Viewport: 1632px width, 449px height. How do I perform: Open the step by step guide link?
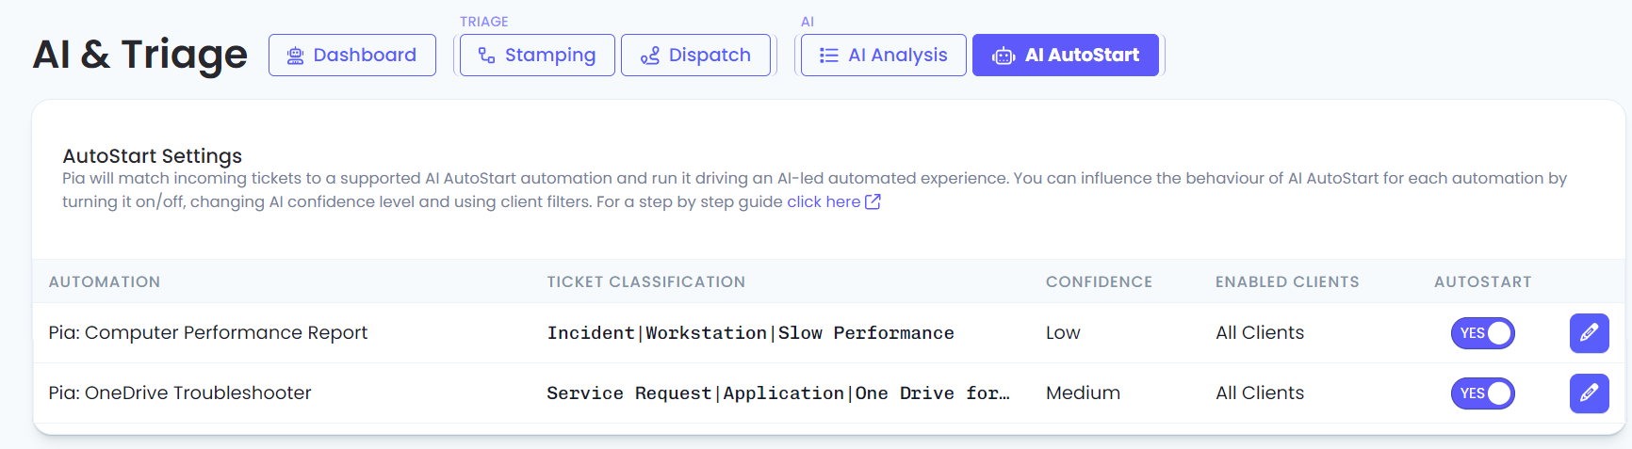[x=824, y=201]
